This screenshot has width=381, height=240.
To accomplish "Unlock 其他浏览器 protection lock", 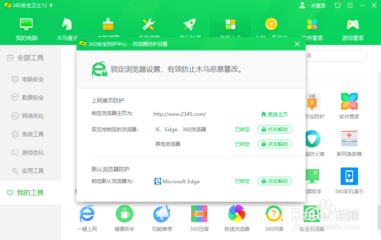I will click(x=275, y=144).
